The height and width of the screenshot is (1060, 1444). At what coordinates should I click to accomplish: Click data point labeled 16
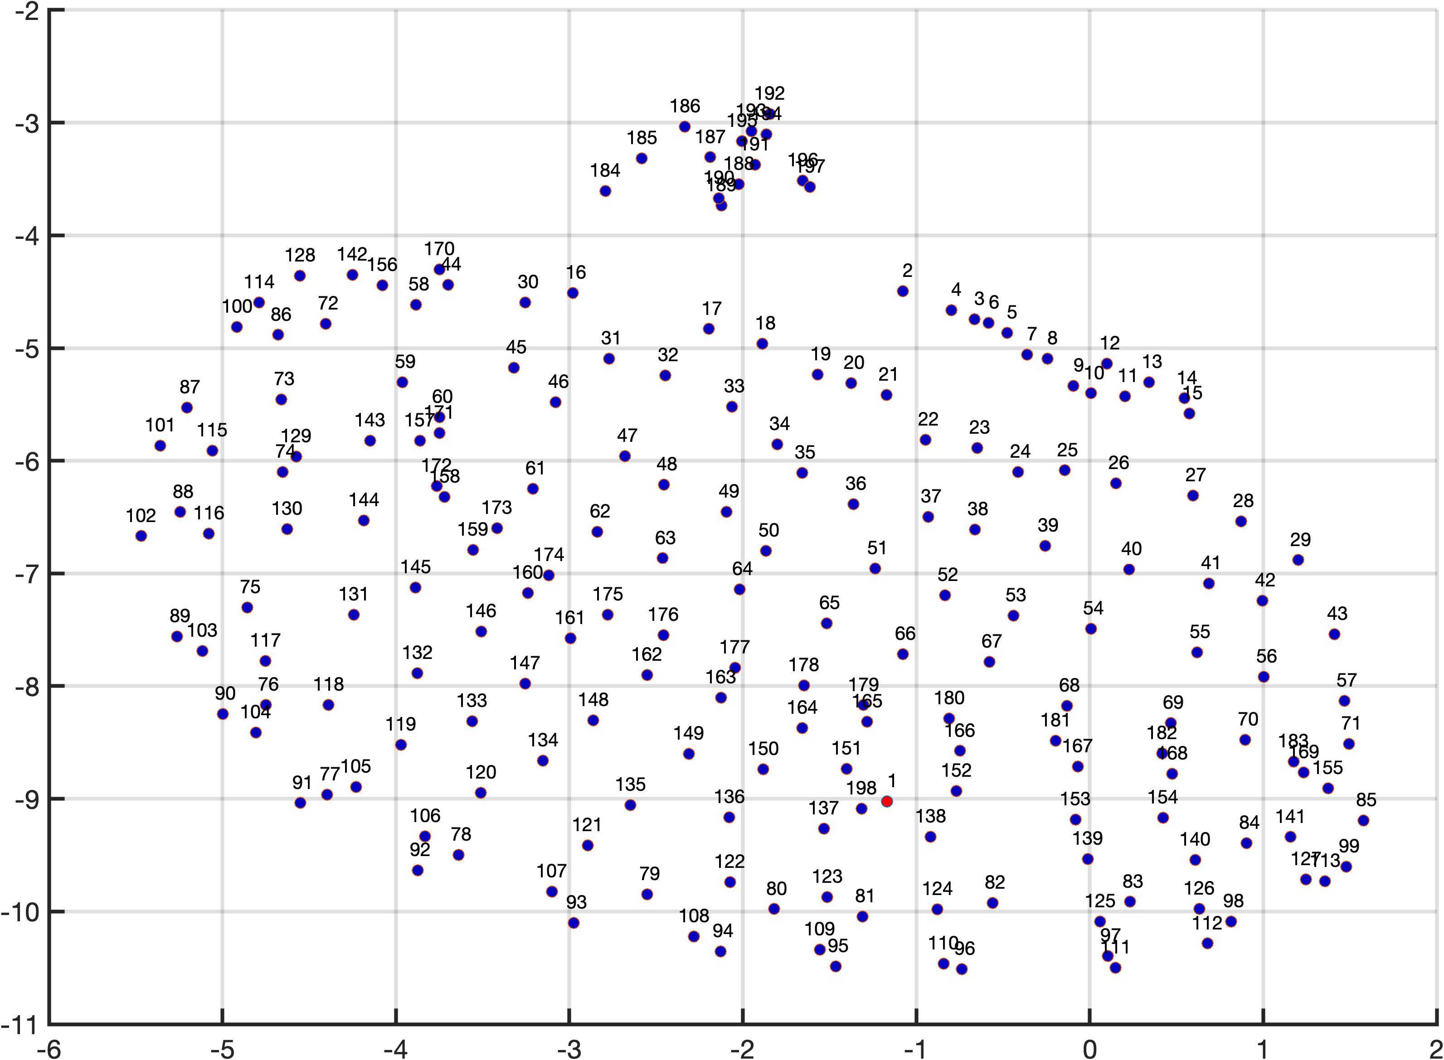tap(573, 293)
